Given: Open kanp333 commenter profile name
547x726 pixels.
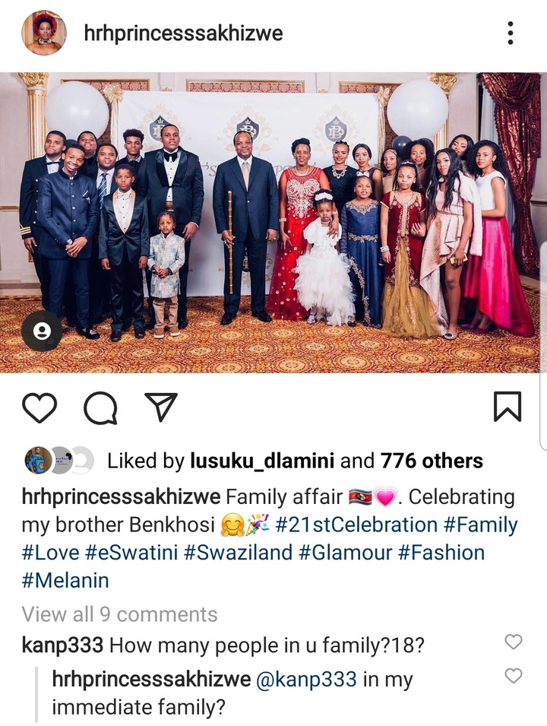Looking at the screenshot, I should (x=62, y=645).
